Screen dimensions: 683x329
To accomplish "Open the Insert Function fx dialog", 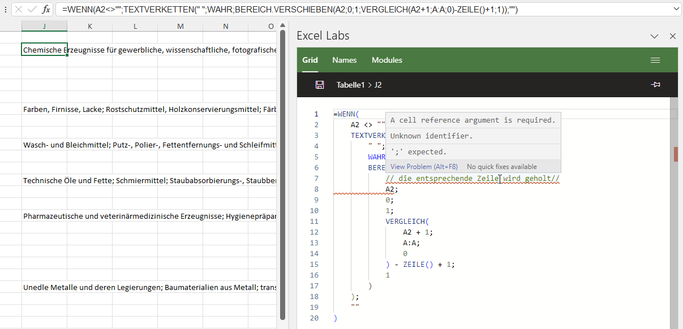I will click(46, 10).
